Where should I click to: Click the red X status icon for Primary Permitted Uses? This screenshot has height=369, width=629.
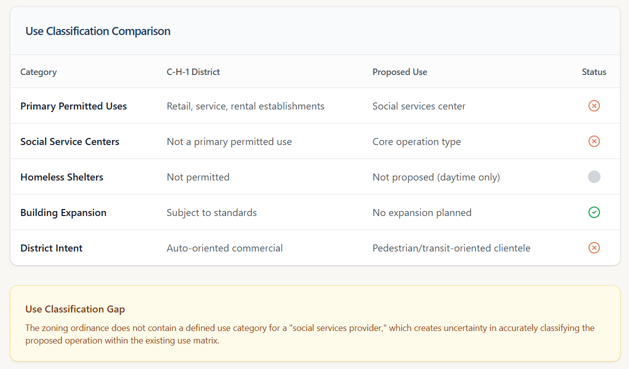point(594,106)
